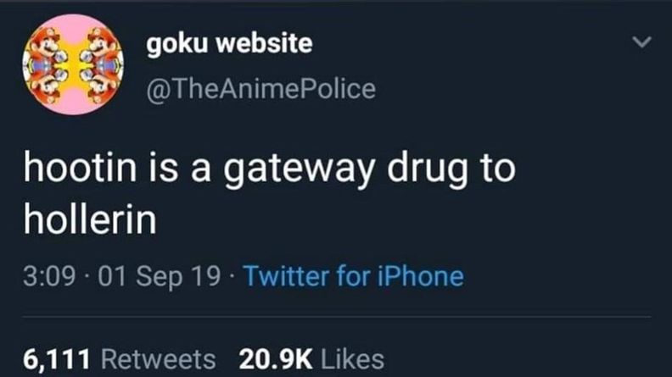Open the Twitter for iPhone source link

(354, 276)
